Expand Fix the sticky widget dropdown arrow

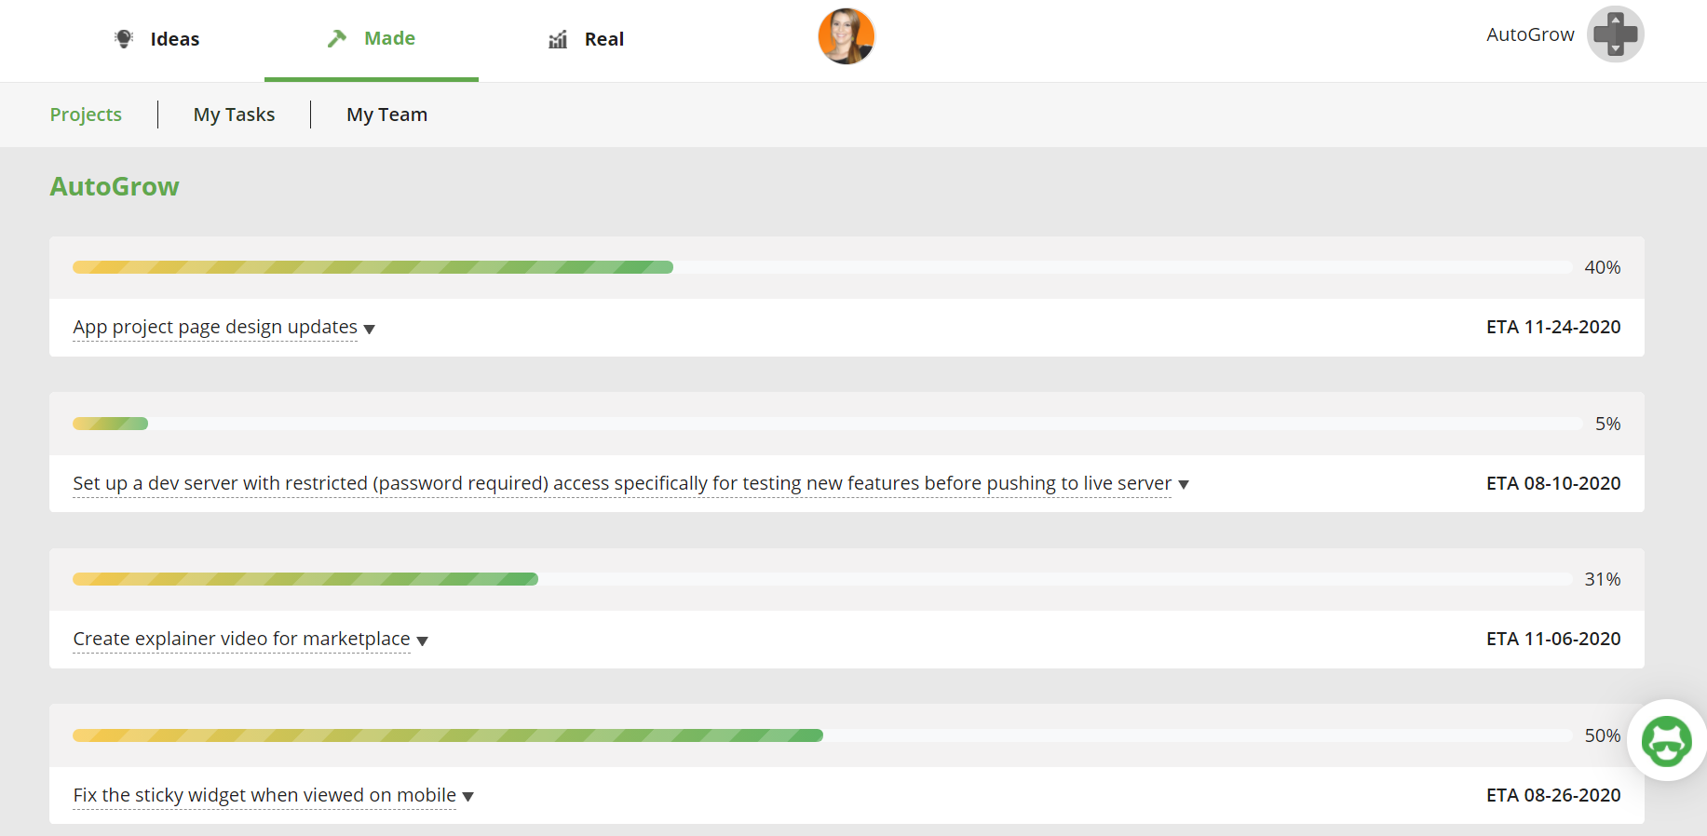click(468, 797)
